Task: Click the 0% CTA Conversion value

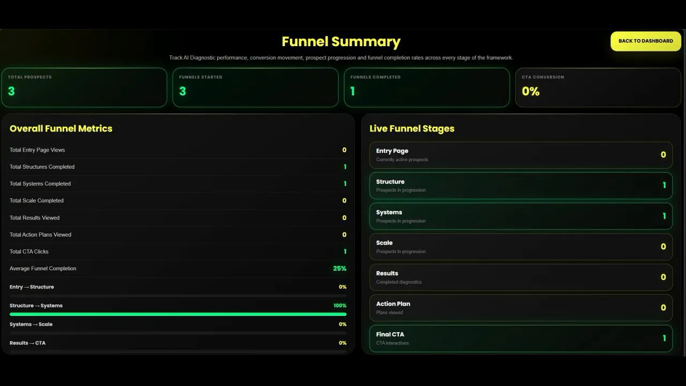Action: [x=531, y=92]
